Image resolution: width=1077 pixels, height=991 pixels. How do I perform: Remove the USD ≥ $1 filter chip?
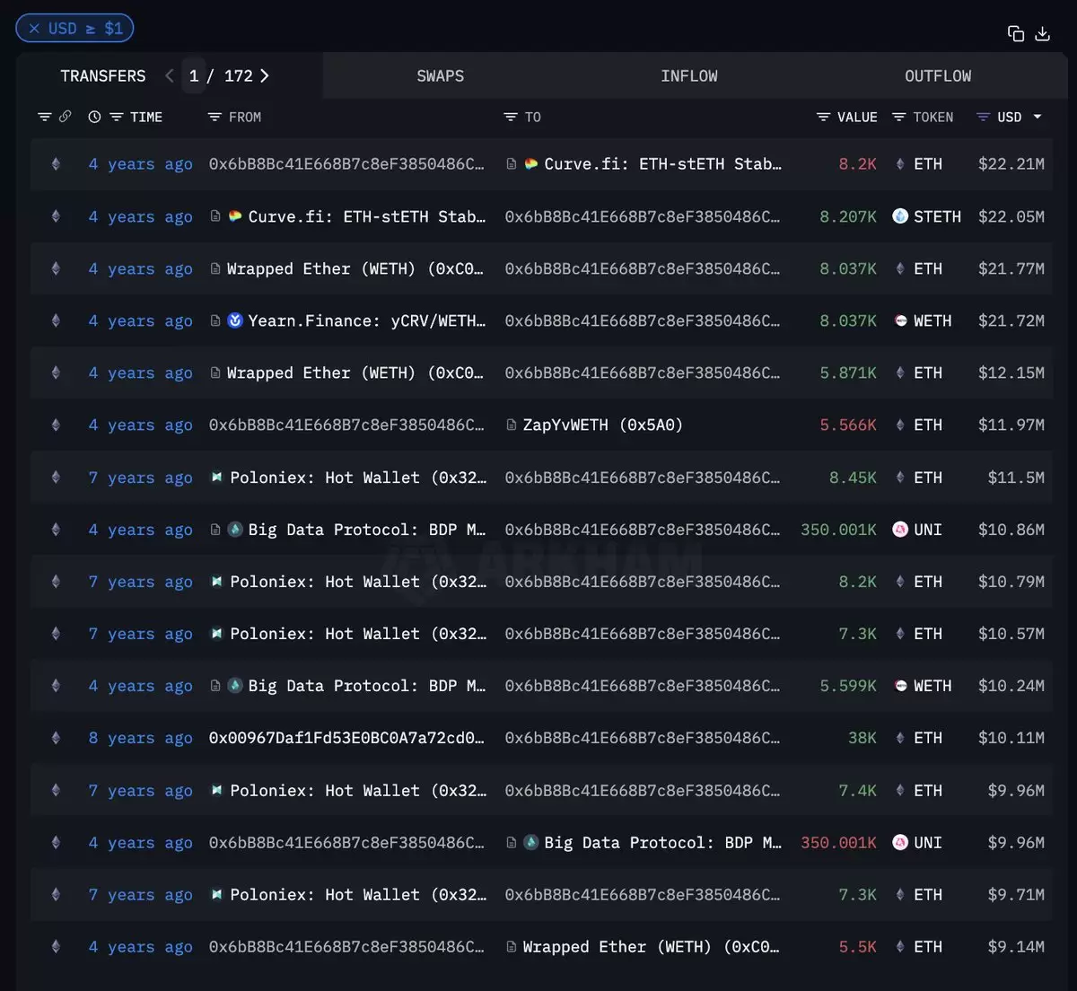click(34, 29)
